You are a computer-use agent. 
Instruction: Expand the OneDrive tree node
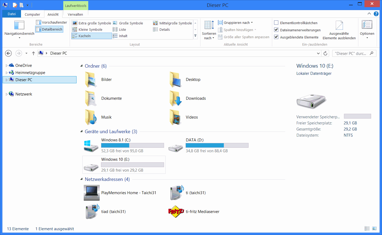[x=6, y=66]
